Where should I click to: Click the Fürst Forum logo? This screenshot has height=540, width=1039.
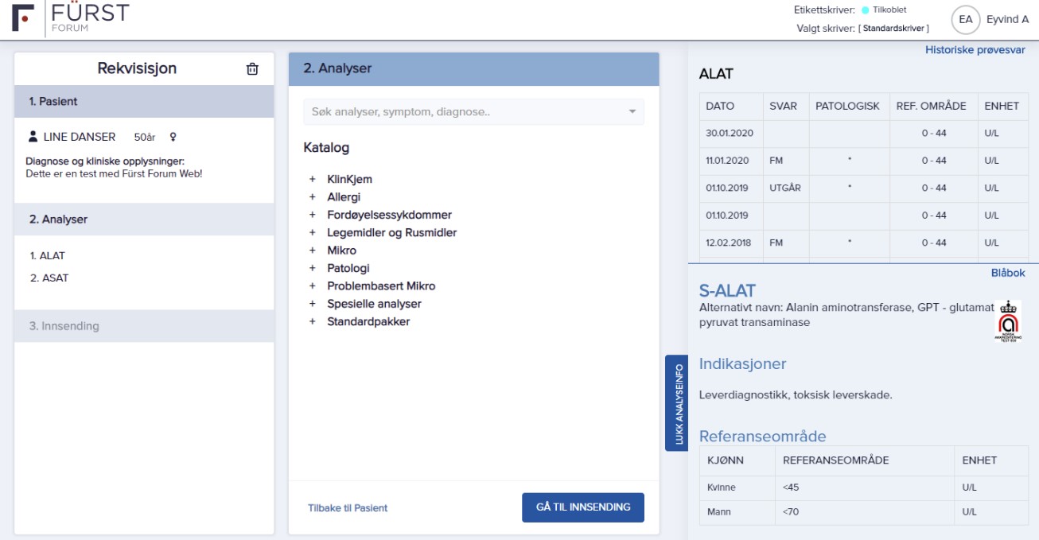(x=71, y=17)
